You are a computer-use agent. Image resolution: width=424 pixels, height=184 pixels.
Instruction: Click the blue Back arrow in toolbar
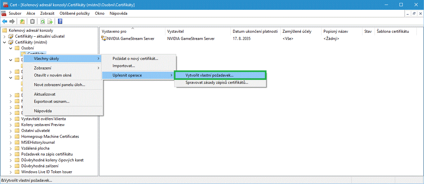(x=5, y=22)
